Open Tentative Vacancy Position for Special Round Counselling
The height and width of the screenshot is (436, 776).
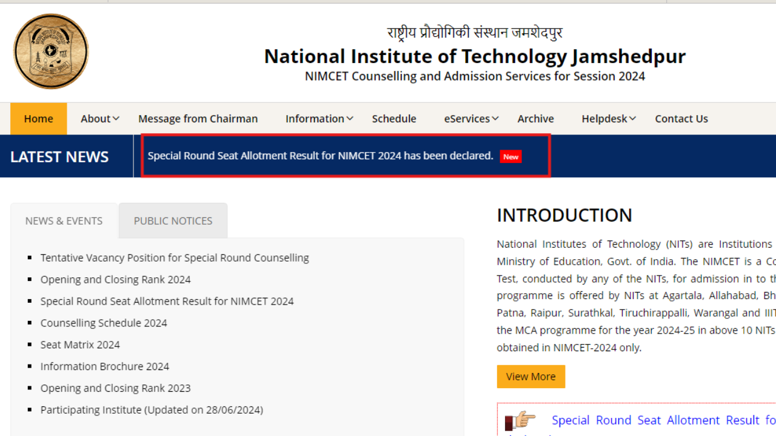(175, 258)
